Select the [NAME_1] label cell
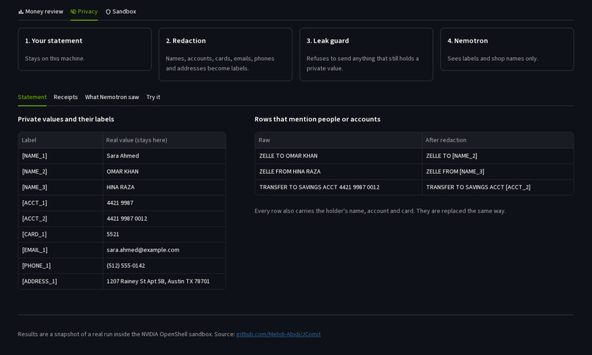This screenshot has width=592, height=355. 60,156
